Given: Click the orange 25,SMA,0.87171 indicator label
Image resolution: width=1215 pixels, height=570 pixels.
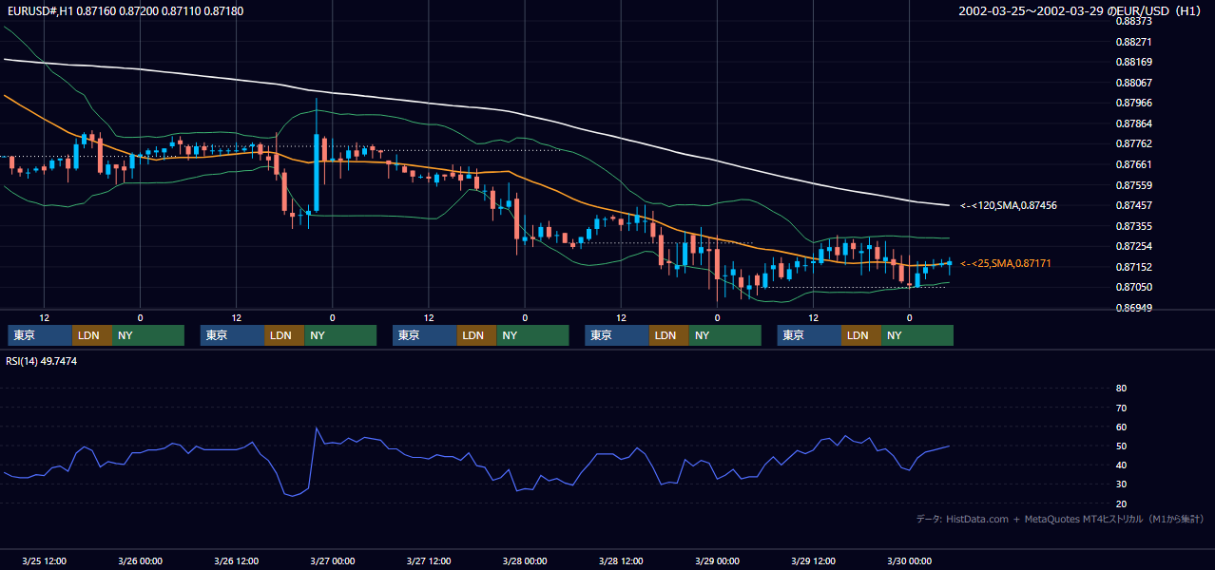Looking at the screenshot, I should pos(1007,263).
